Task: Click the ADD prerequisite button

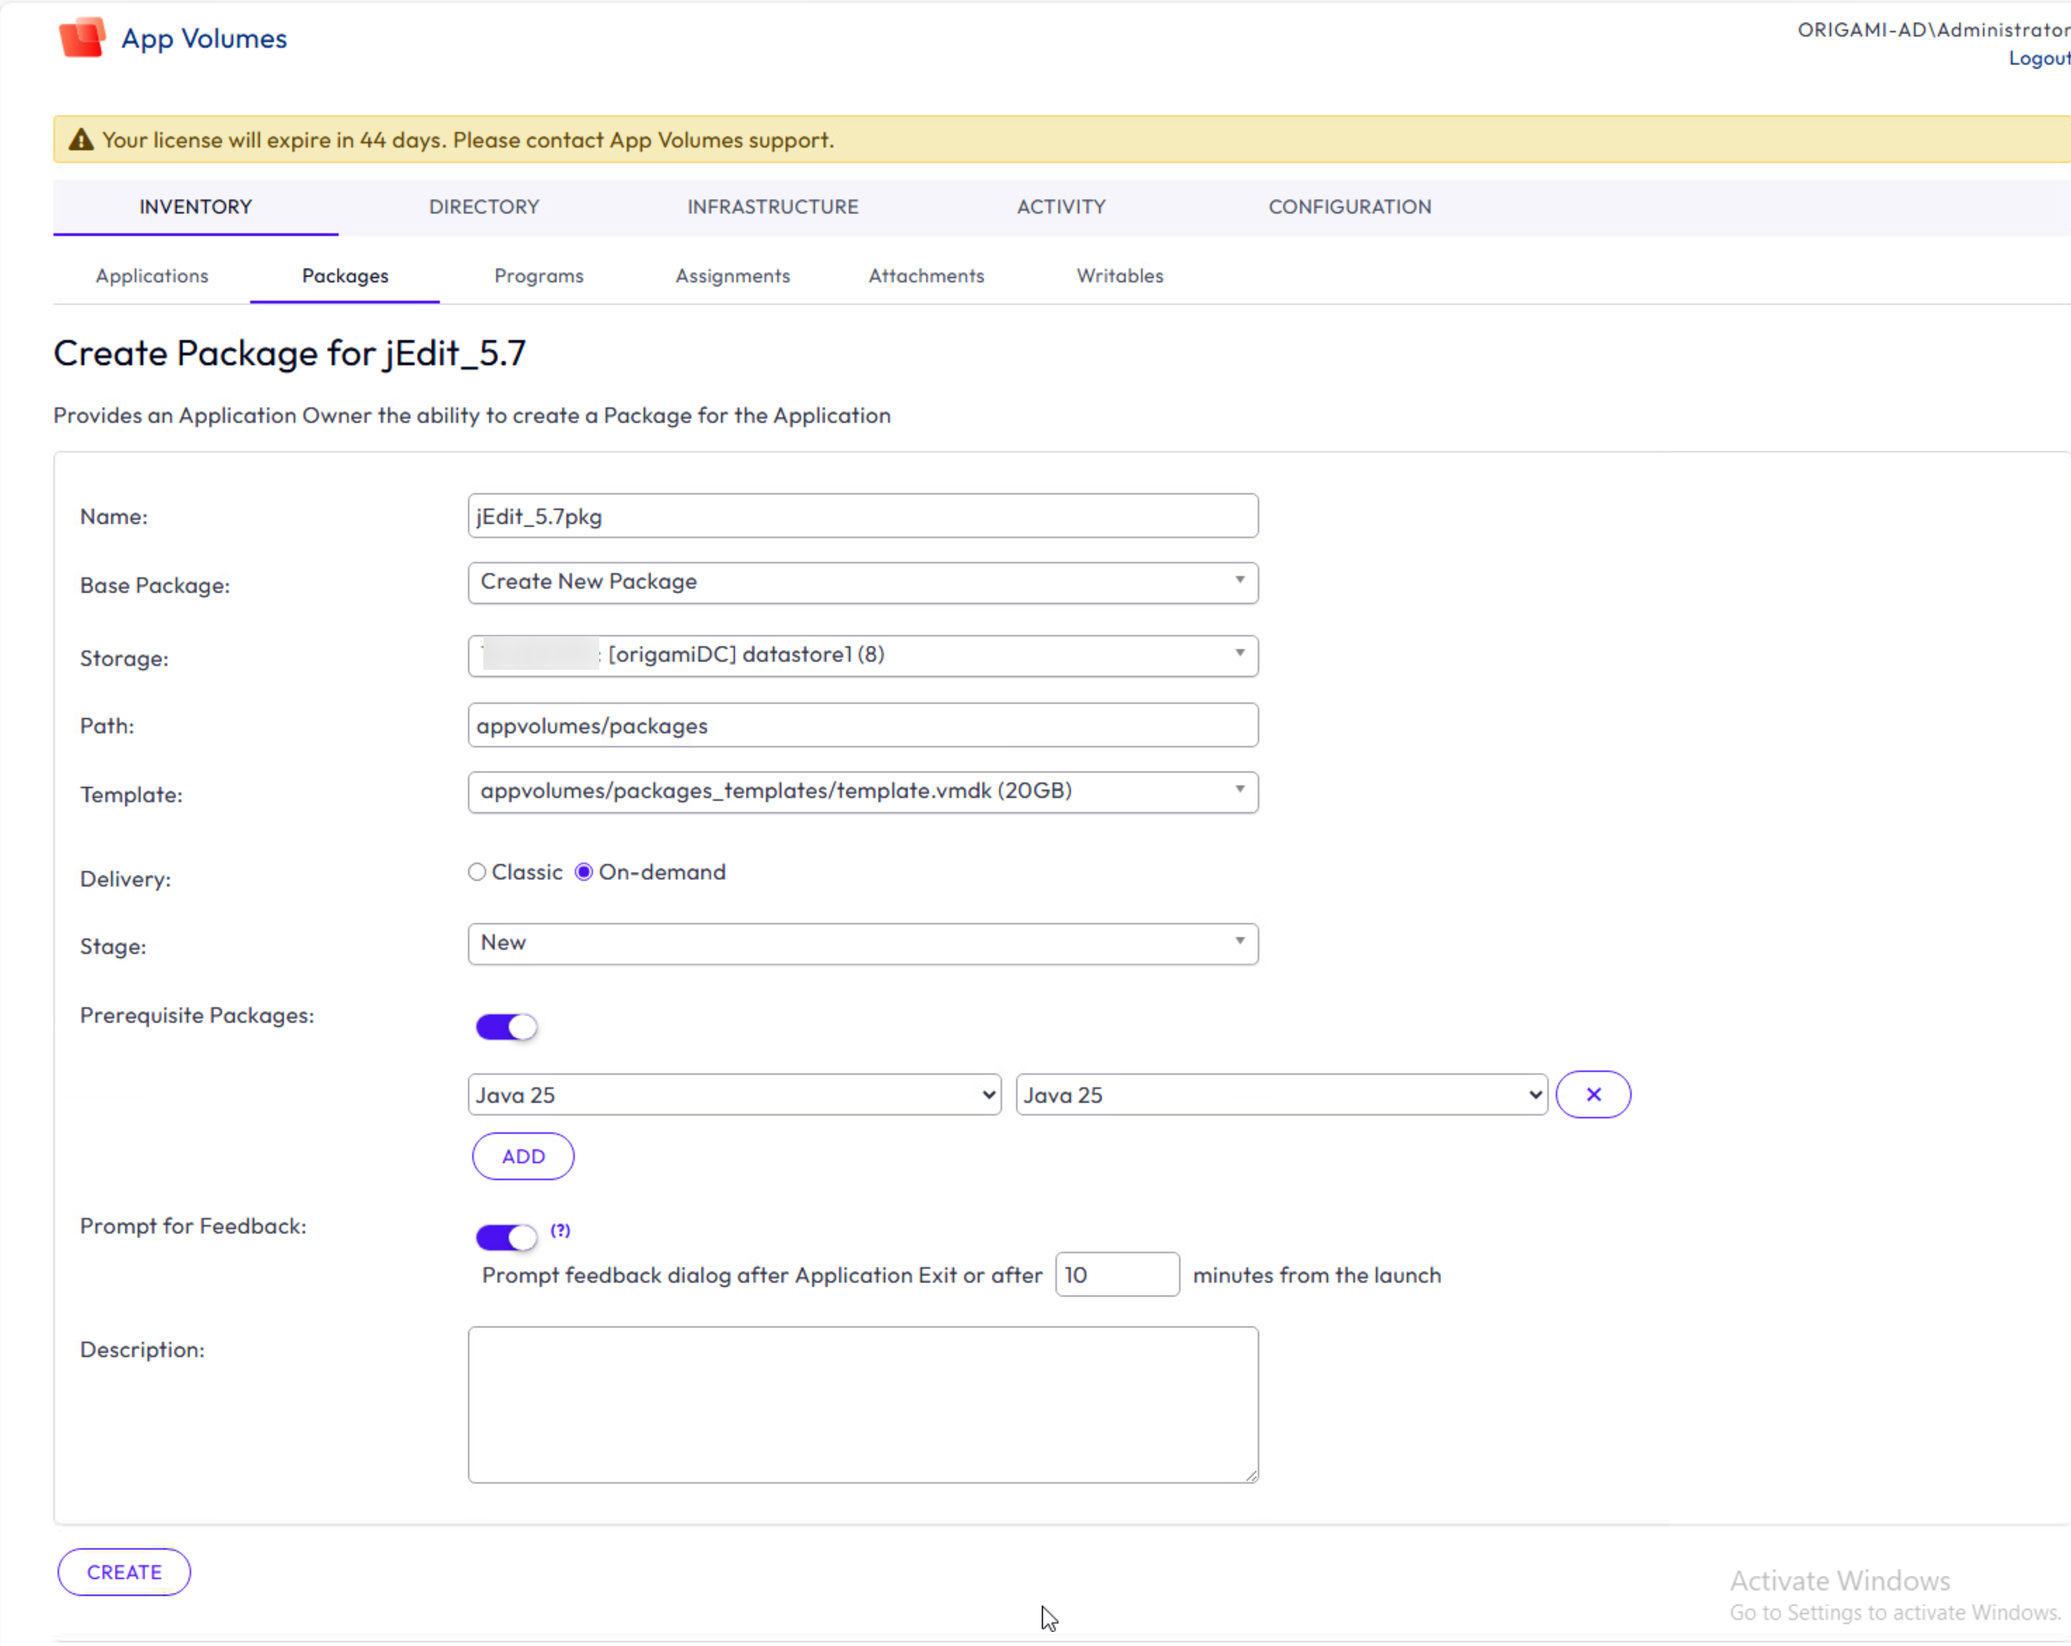Action: 523,1156
